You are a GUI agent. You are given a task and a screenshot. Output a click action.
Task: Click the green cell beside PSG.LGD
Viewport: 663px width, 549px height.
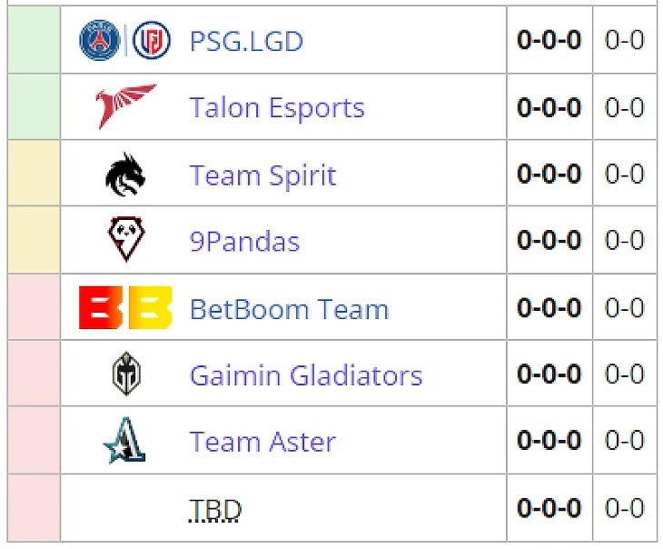coord(34,40)
